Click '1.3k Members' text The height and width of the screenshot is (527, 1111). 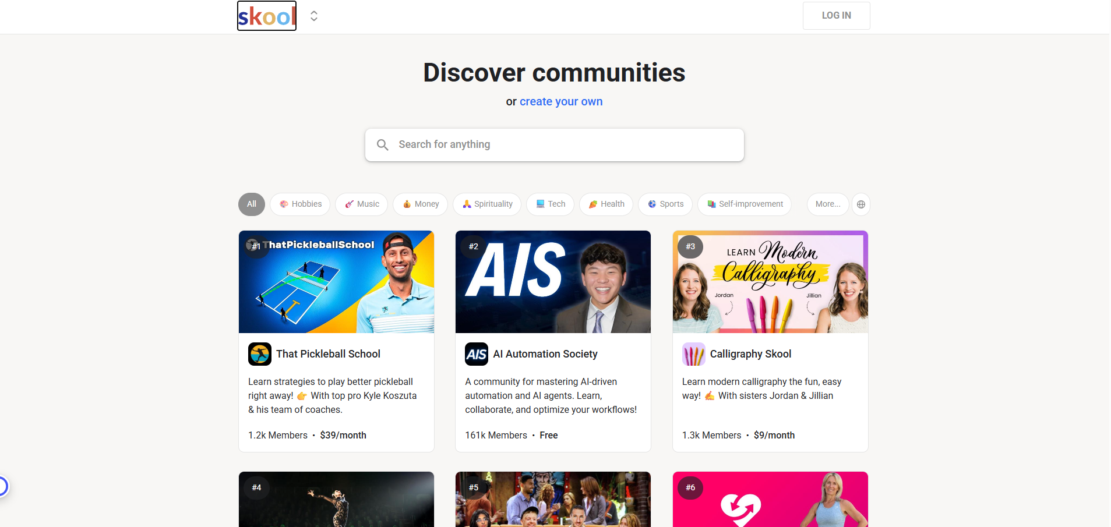pos(711,436)
